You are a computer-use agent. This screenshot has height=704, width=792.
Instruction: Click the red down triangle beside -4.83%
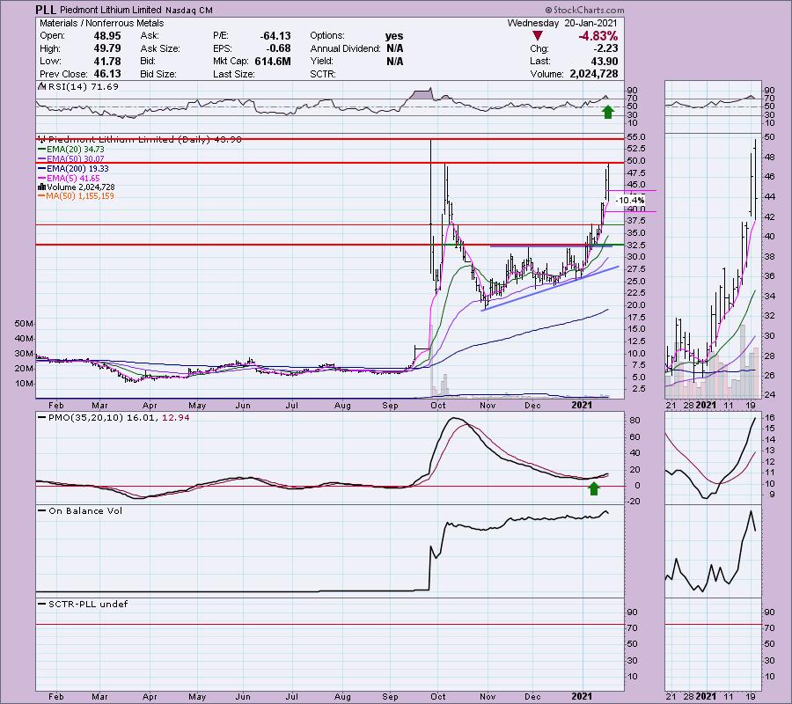tap(538, 36)
